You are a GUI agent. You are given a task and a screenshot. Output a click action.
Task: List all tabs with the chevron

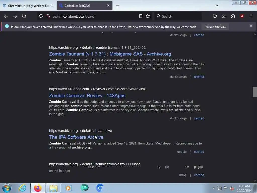(217, 6)
